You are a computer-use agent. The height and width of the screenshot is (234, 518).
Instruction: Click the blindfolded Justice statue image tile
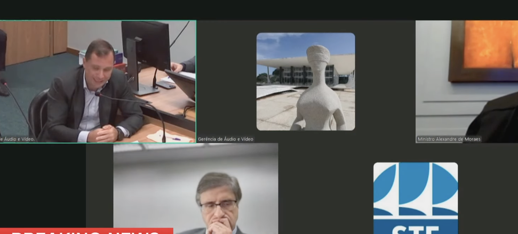click(305, 82)
